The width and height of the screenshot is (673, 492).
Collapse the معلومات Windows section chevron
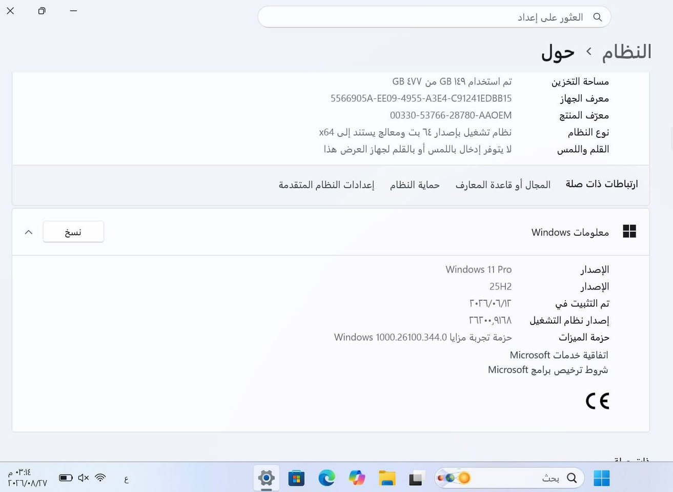[x=29, y=232]
